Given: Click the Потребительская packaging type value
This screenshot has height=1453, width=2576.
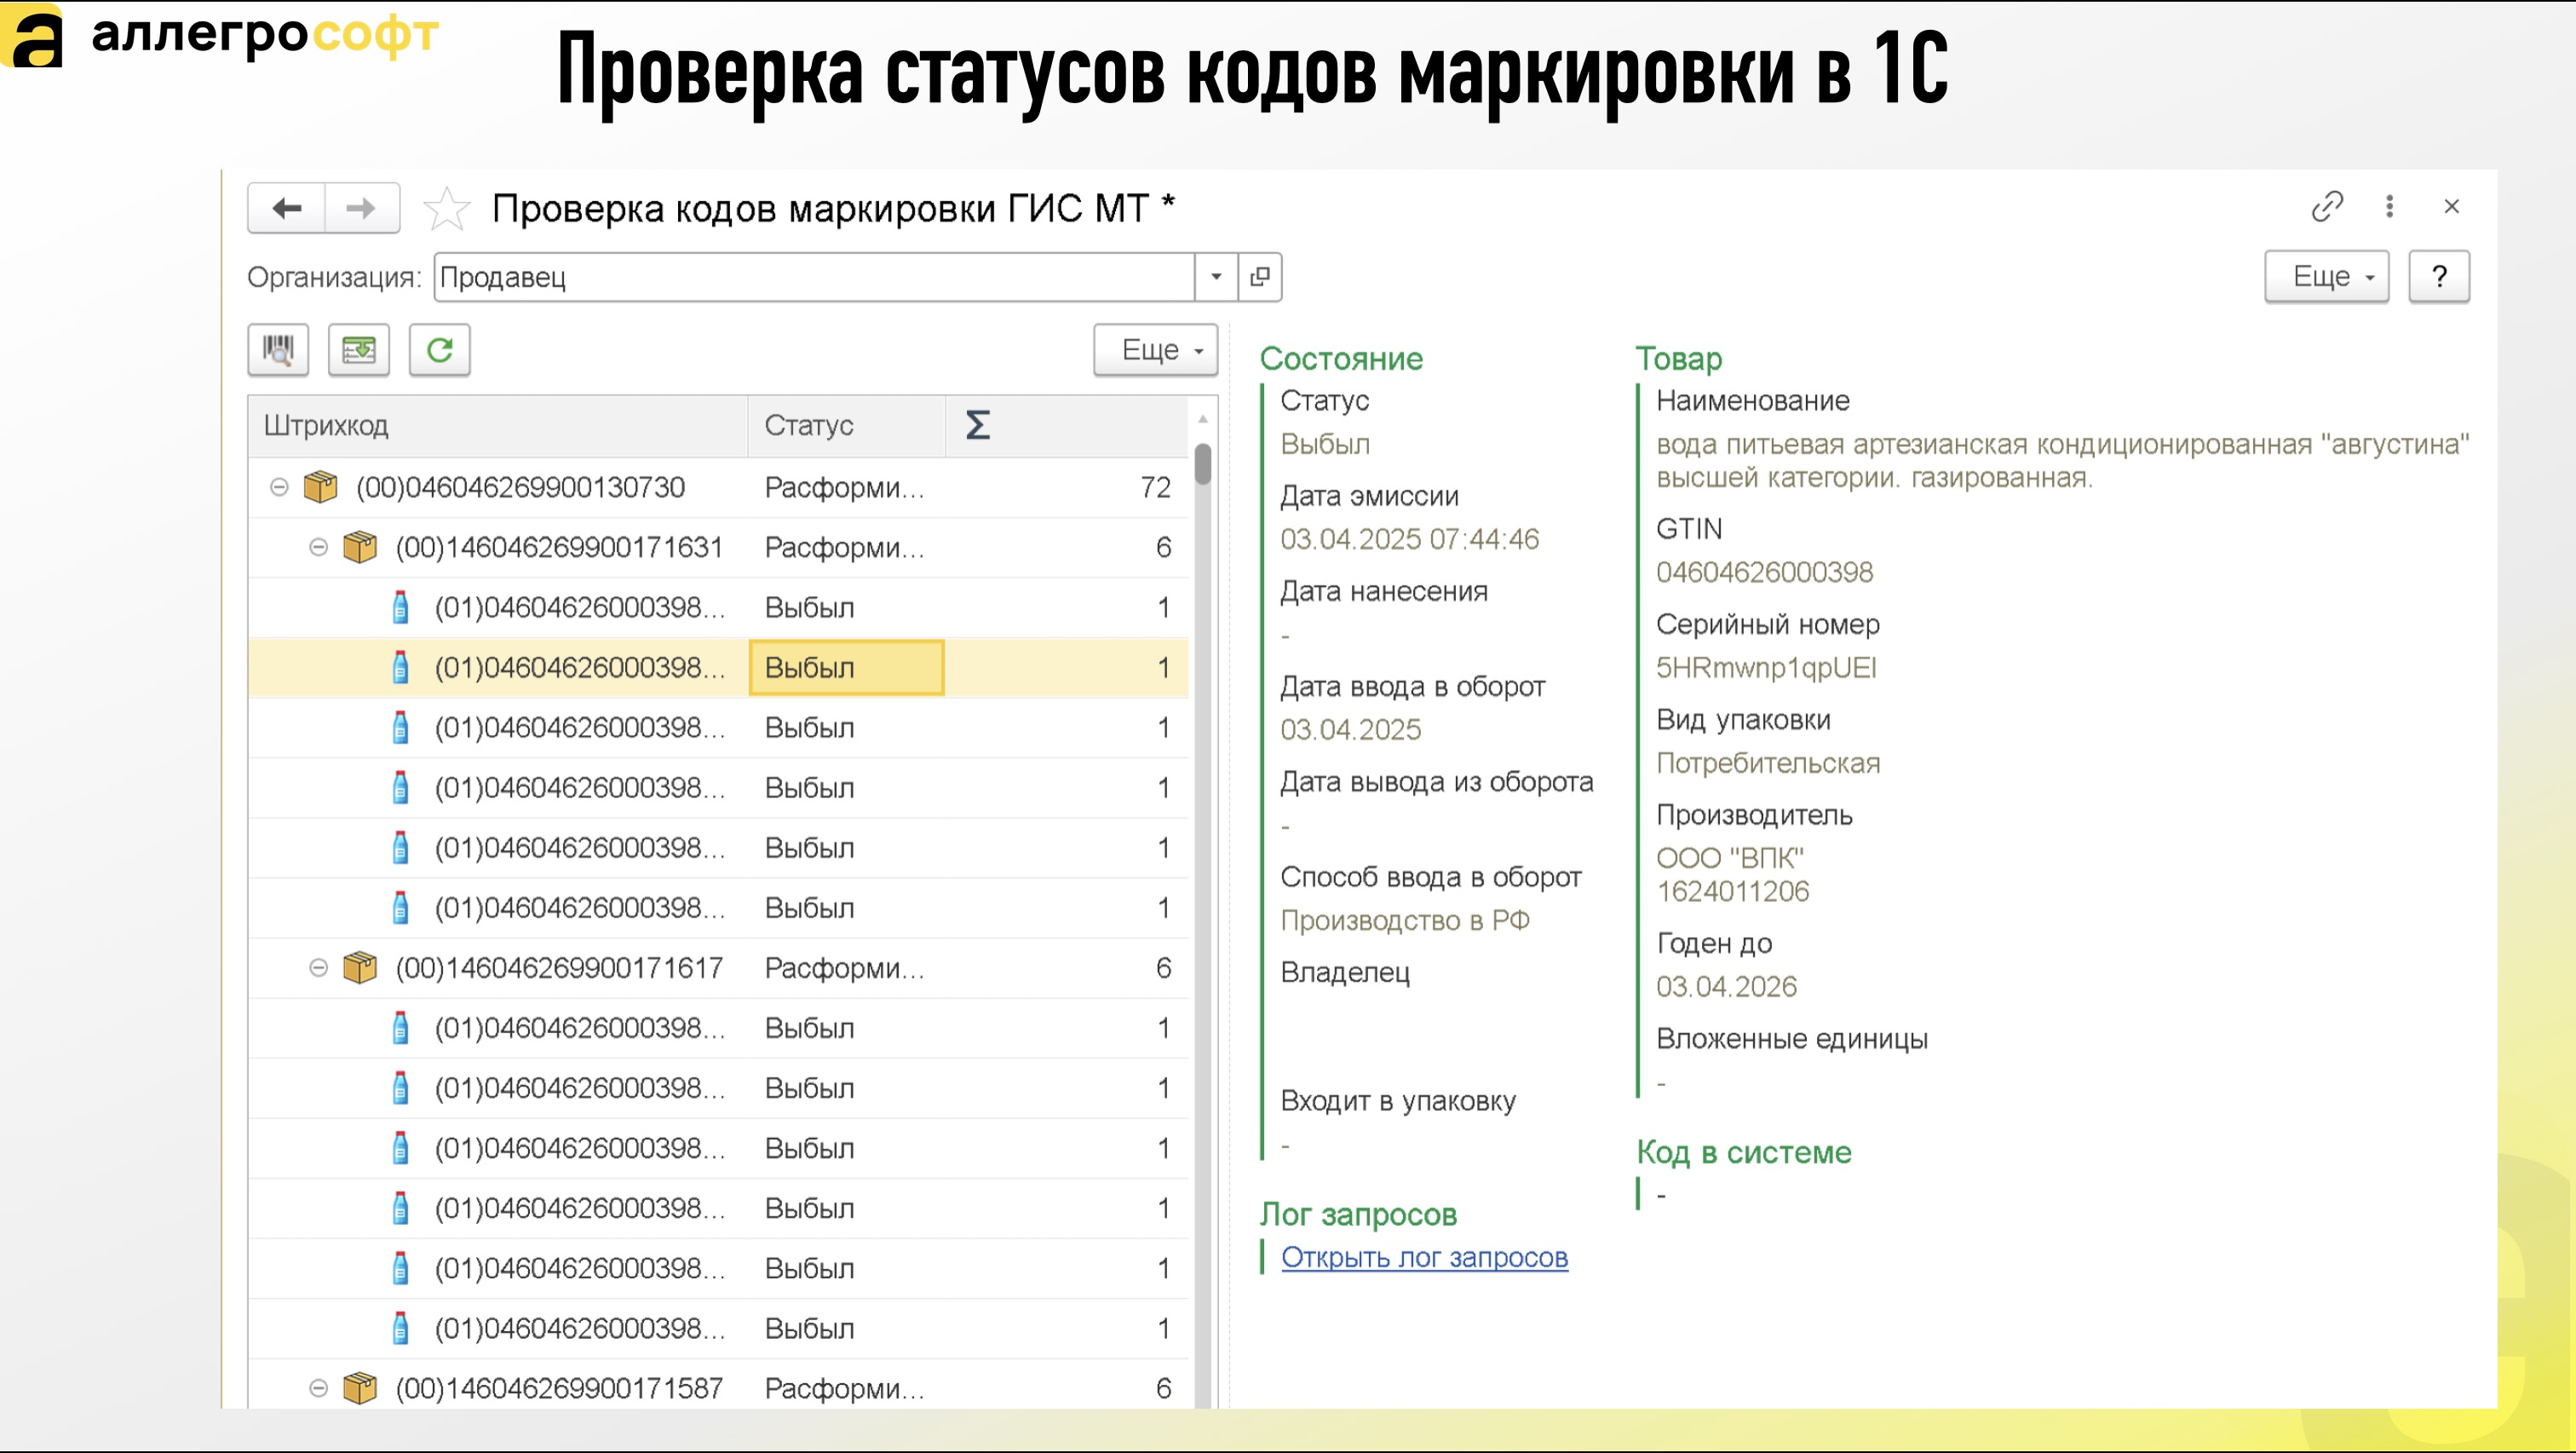Looking at the screenshot, I should (1768, 763).
